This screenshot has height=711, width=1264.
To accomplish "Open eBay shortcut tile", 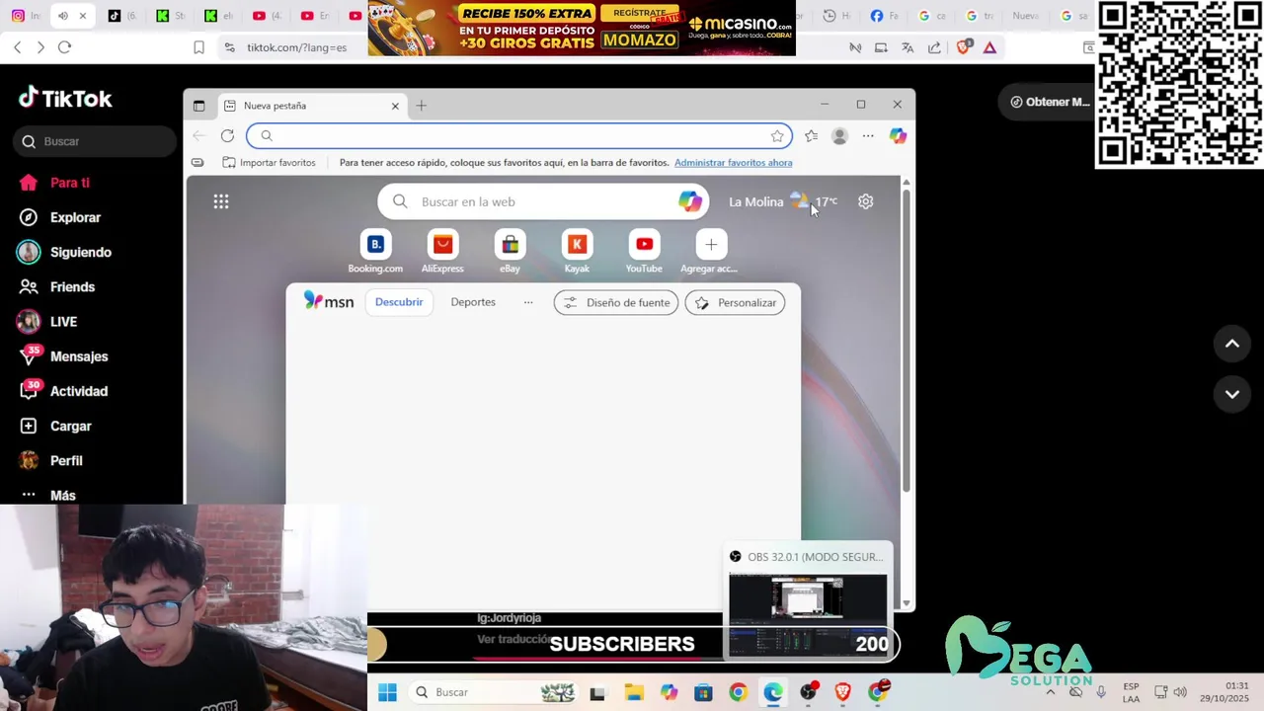I will [510, 253].
